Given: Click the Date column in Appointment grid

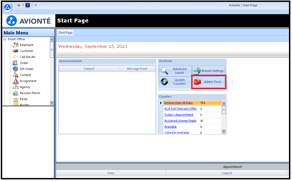Looking at the screenshot, I should (111, 173).
